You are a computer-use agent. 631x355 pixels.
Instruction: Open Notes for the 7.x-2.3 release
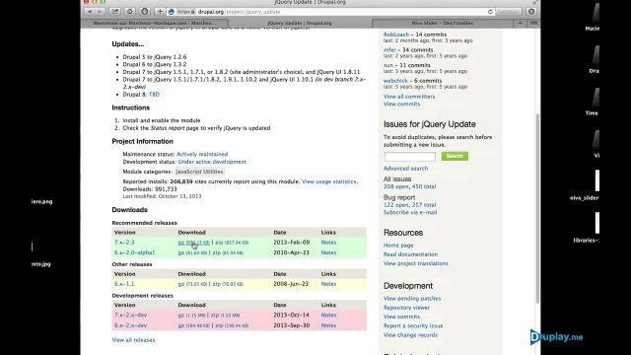click(x=328, y=243)
